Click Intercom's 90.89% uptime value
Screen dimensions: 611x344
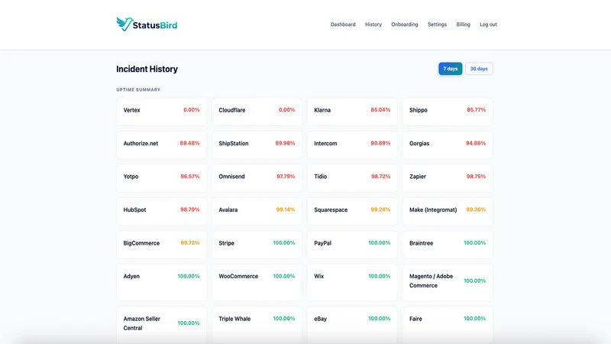(380, 143)
